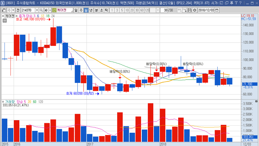259x146 pixels.
Task: Click the T font icon in title bar
Action: pos(236,3)
